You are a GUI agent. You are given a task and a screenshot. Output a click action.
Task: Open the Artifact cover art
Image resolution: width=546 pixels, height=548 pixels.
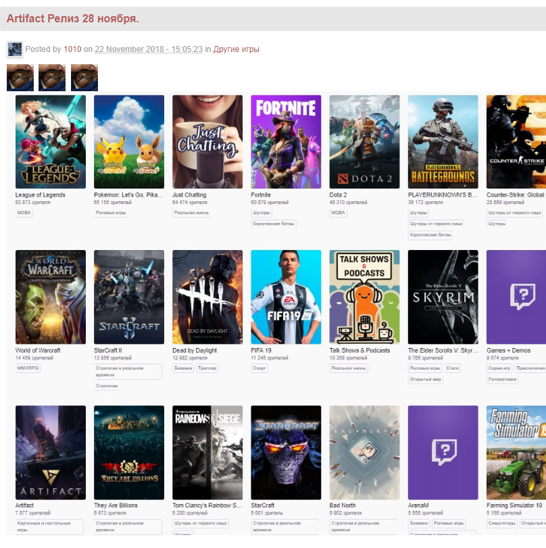click(51, 453)
